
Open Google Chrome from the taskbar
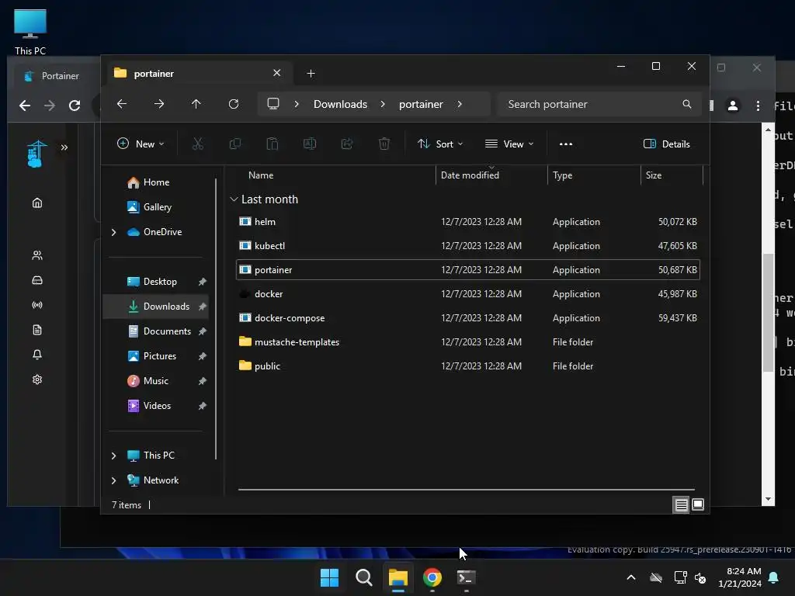click(x=432, y=577)
